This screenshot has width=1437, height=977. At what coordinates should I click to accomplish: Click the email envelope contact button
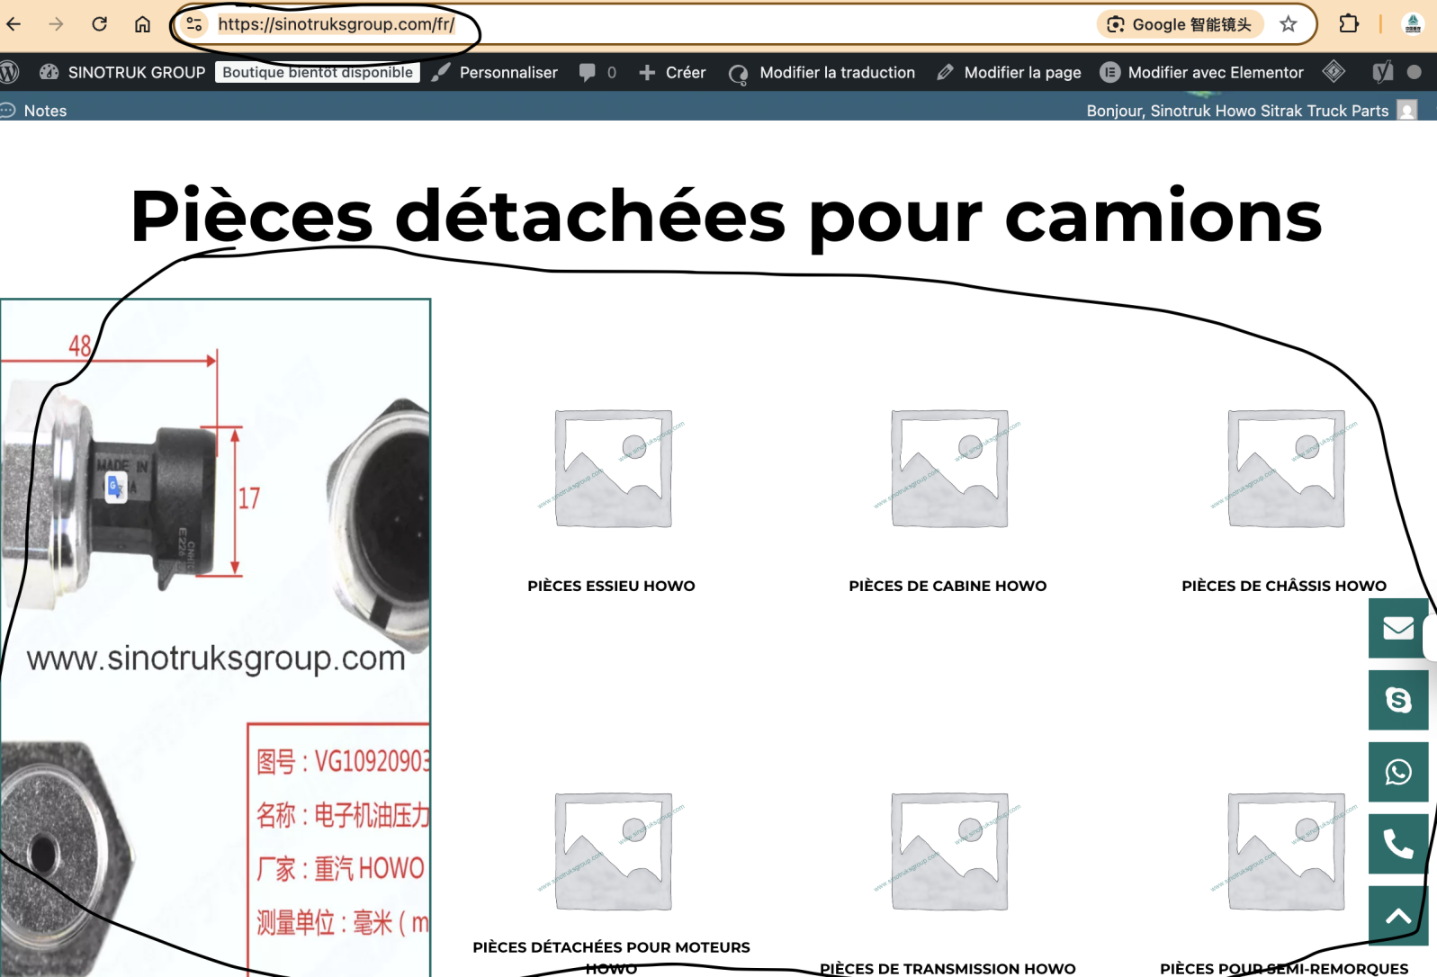[1398, 628]
